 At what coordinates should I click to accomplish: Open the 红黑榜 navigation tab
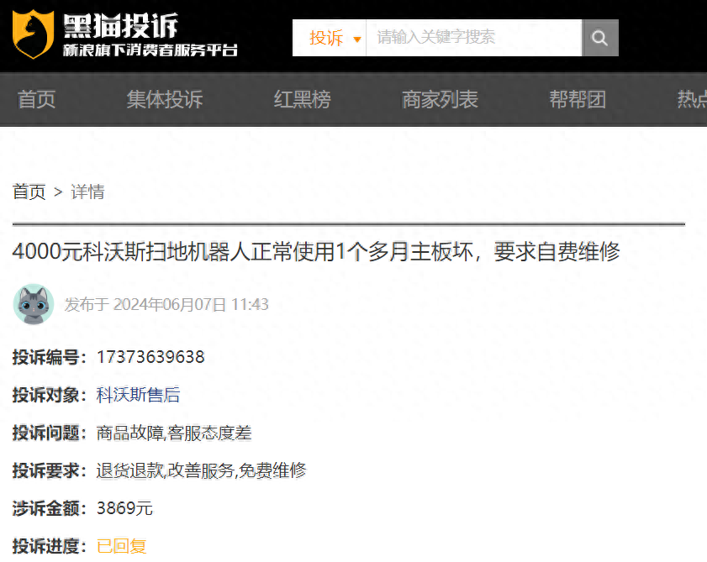303,99
